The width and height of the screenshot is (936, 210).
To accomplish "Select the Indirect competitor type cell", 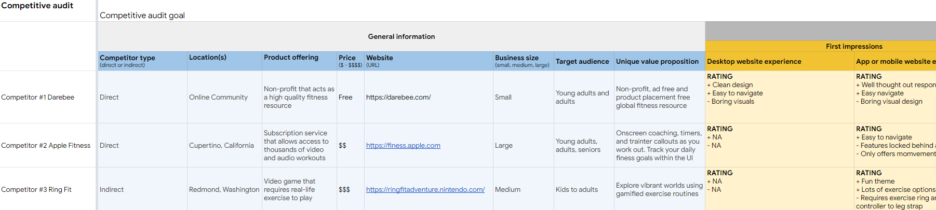I will pos(112,190).
